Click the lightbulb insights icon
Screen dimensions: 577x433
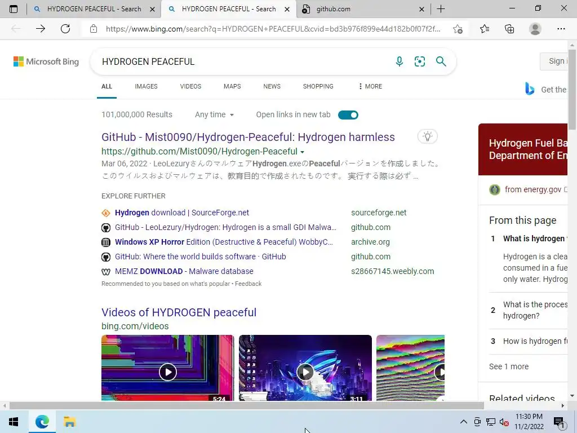(427, 136)
